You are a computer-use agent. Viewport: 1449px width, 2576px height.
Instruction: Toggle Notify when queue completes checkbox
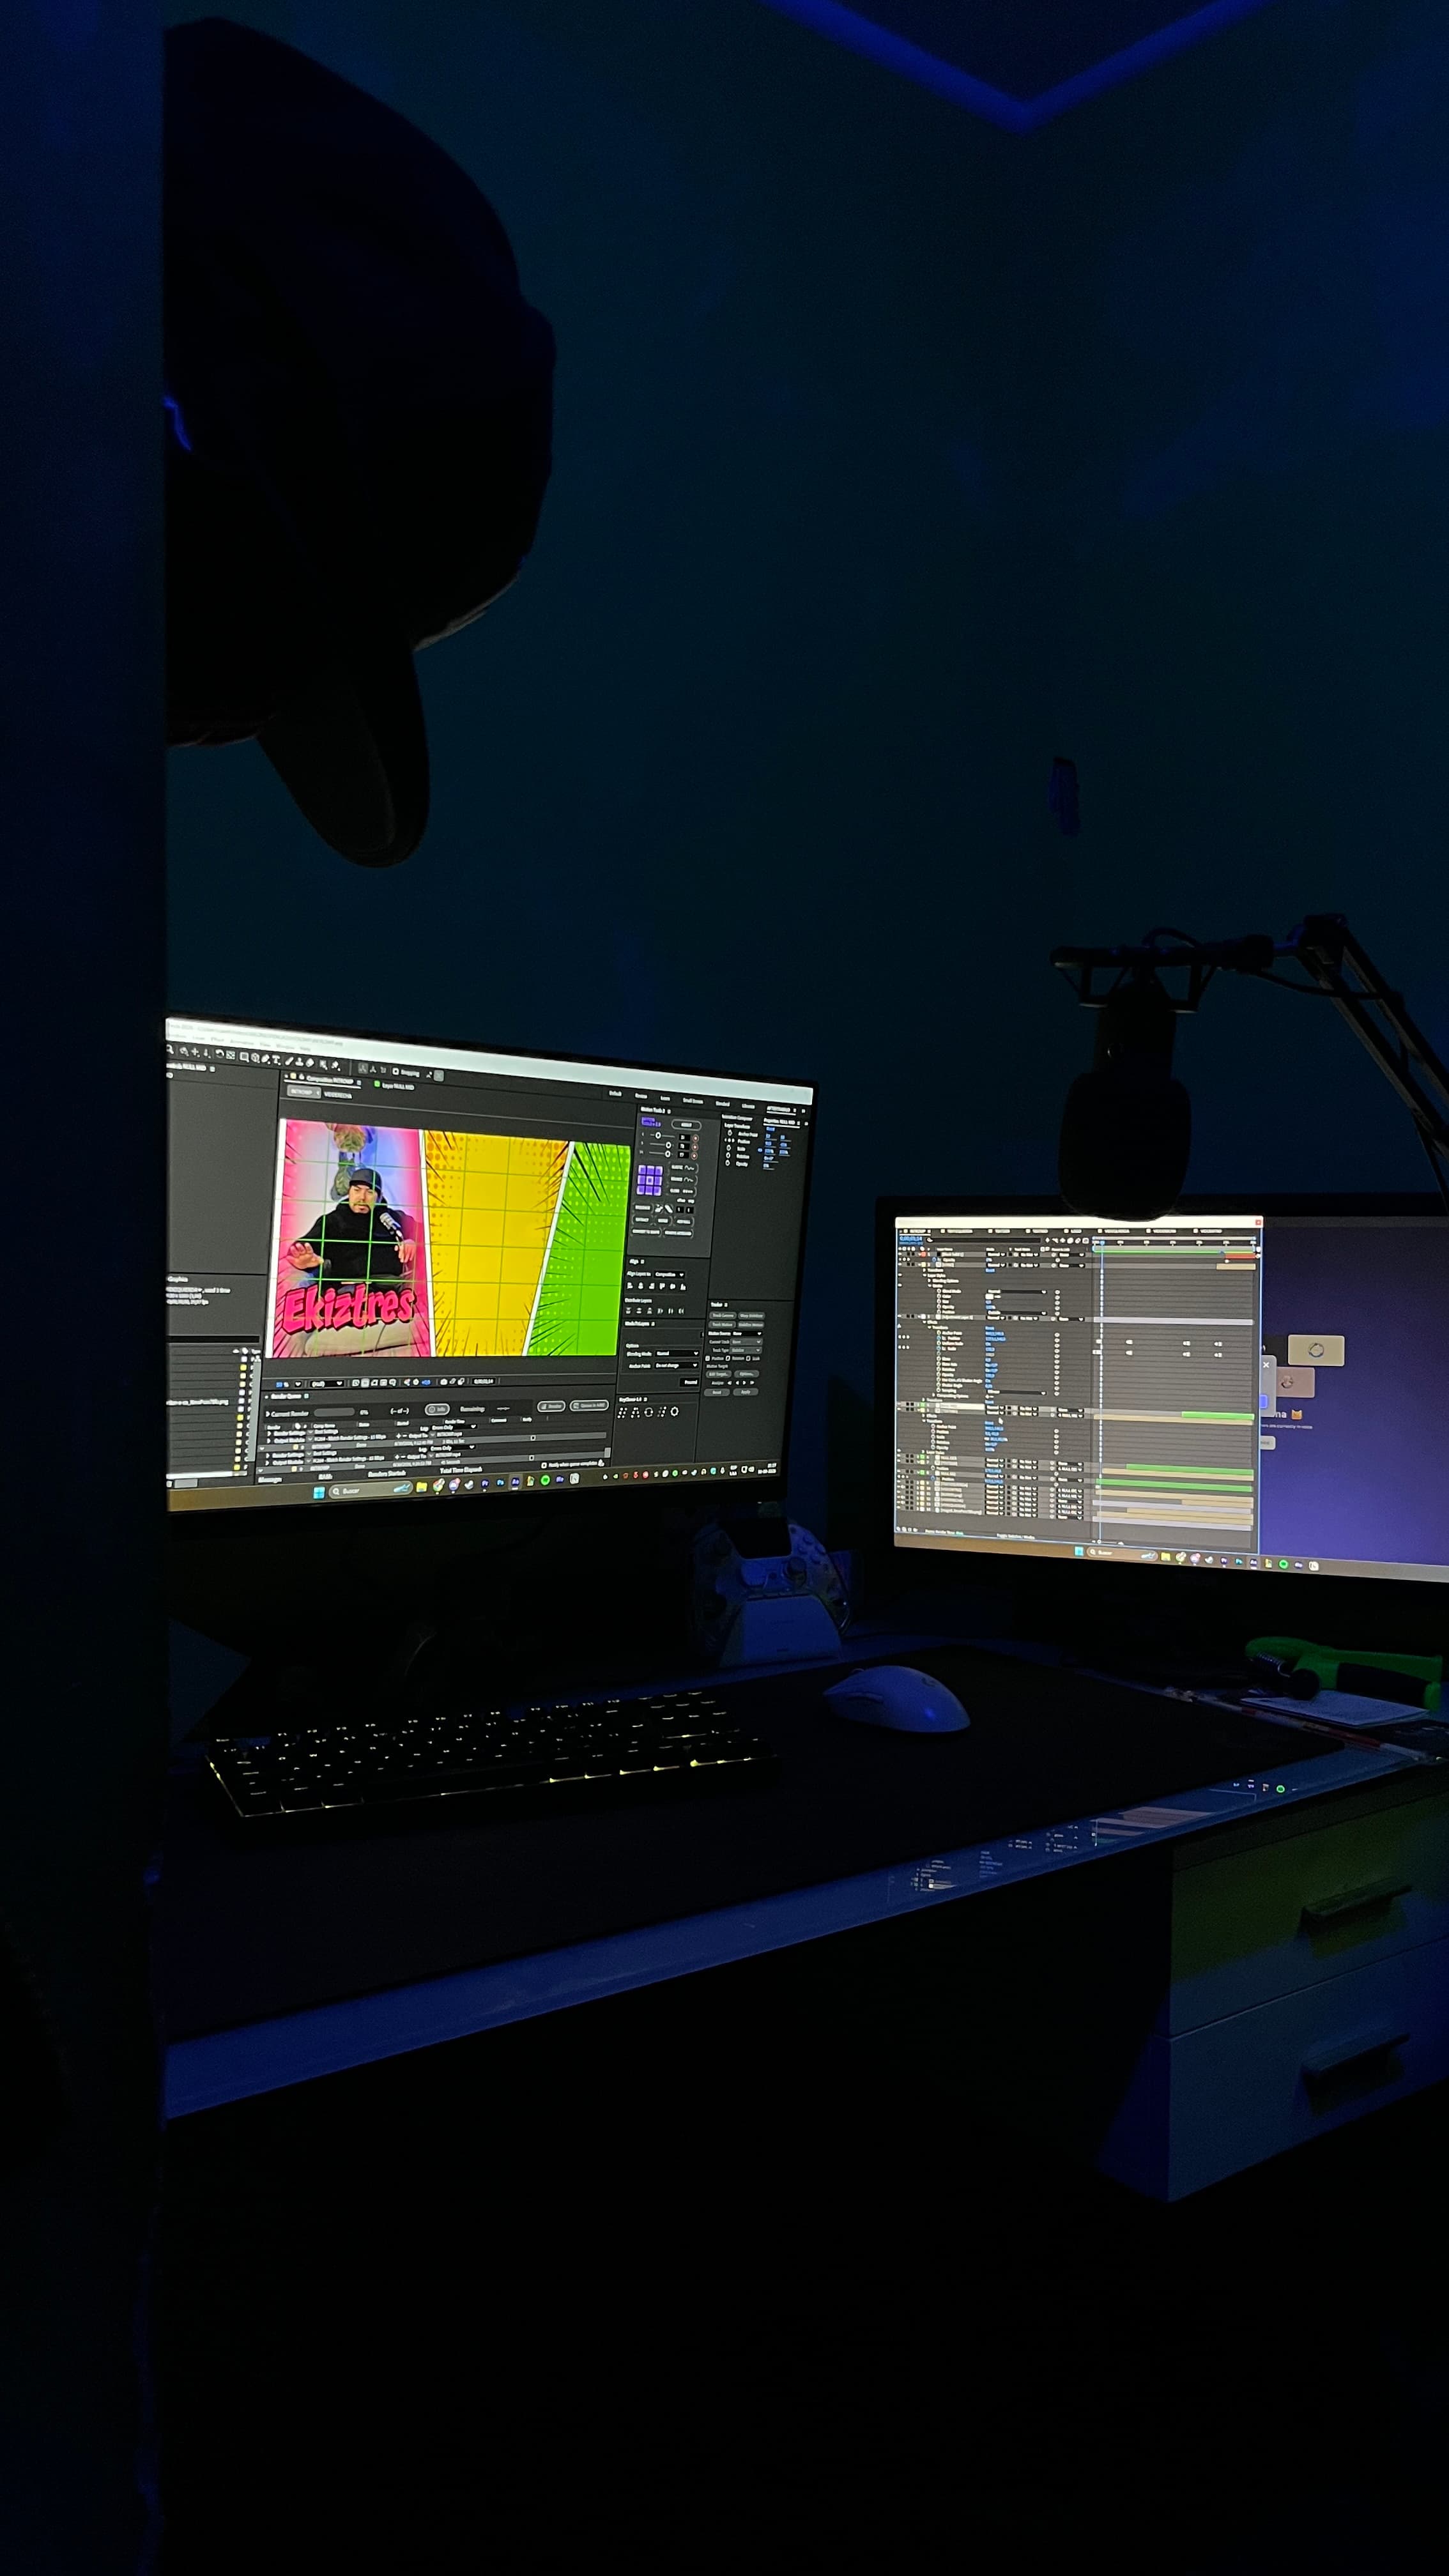tap(544, 1465)
